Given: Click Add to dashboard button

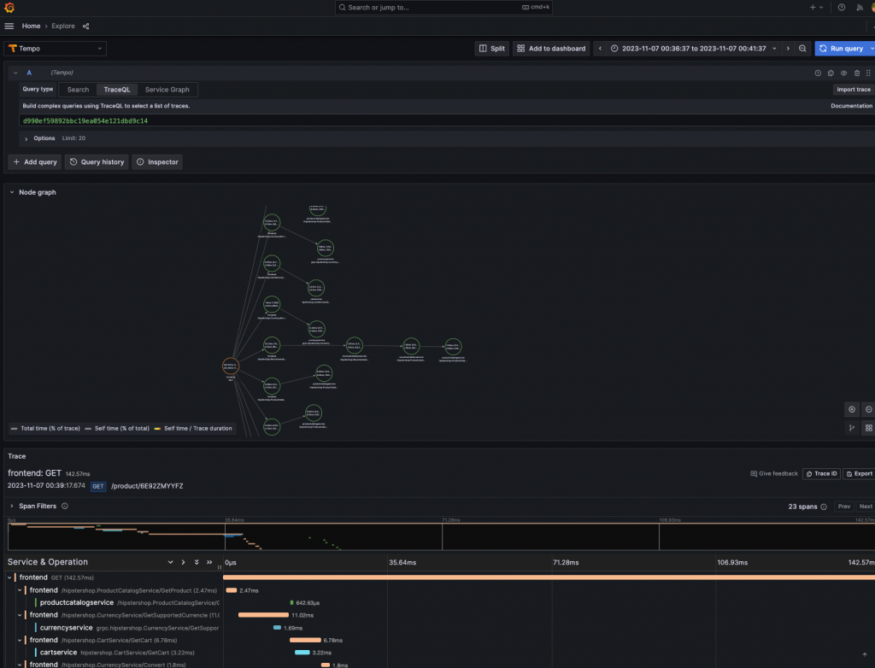Looking at the screenshot, I should coord(551,49).
